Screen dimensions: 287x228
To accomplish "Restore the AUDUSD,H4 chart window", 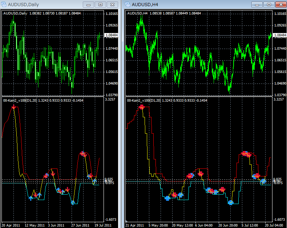I will [269, 5].
